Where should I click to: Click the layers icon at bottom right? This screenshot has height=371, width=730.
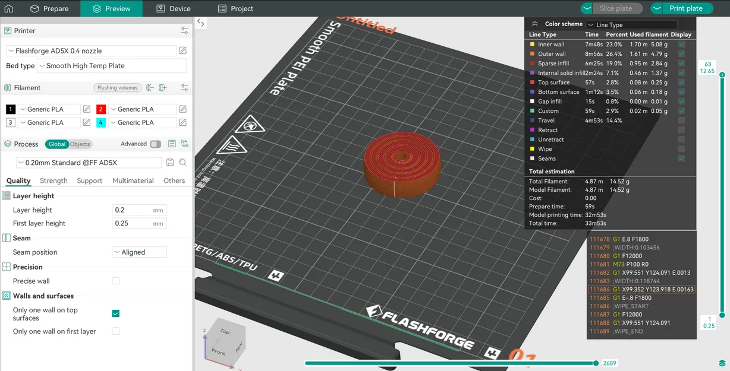[722, 363]
